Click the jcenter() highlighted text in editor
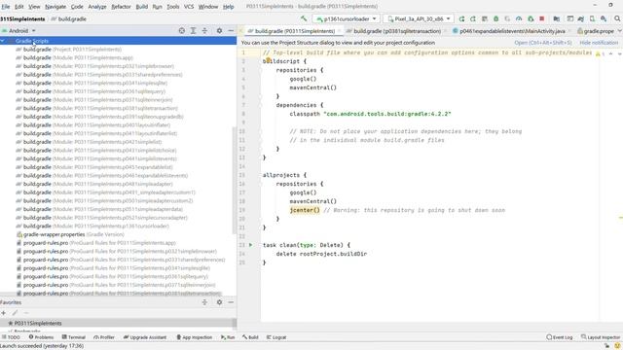The height and width of the screenshot is (350, 623). [x=305, y=210]
